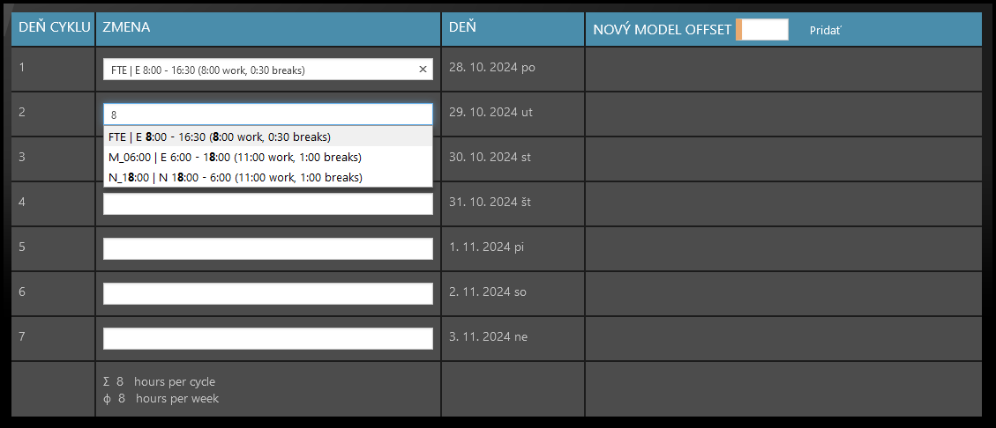The image size is (996, 428).
Task: Click the Deň column header
Action: click(463, 28)
